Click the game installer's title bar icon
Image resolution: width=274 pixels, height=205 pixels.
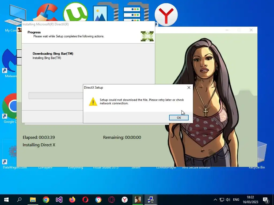click(19, 30)
